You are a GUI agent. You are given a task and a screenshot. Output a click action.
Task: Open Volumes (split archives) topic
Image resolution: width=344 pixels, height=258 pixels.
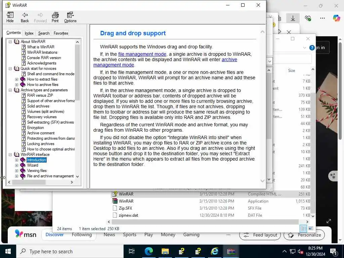coord(46,112)
